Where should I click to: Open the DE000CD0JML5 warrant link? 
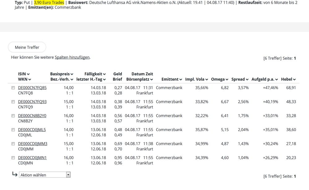(x=32, y=130)
